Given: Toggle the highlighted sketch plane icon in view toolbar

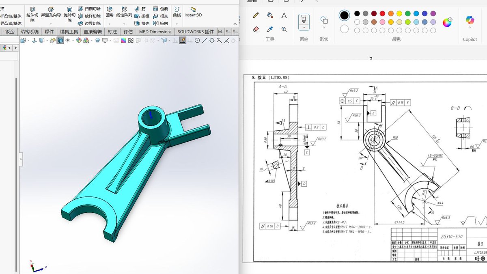Looking at the screenshot, I should click(183, 40).
